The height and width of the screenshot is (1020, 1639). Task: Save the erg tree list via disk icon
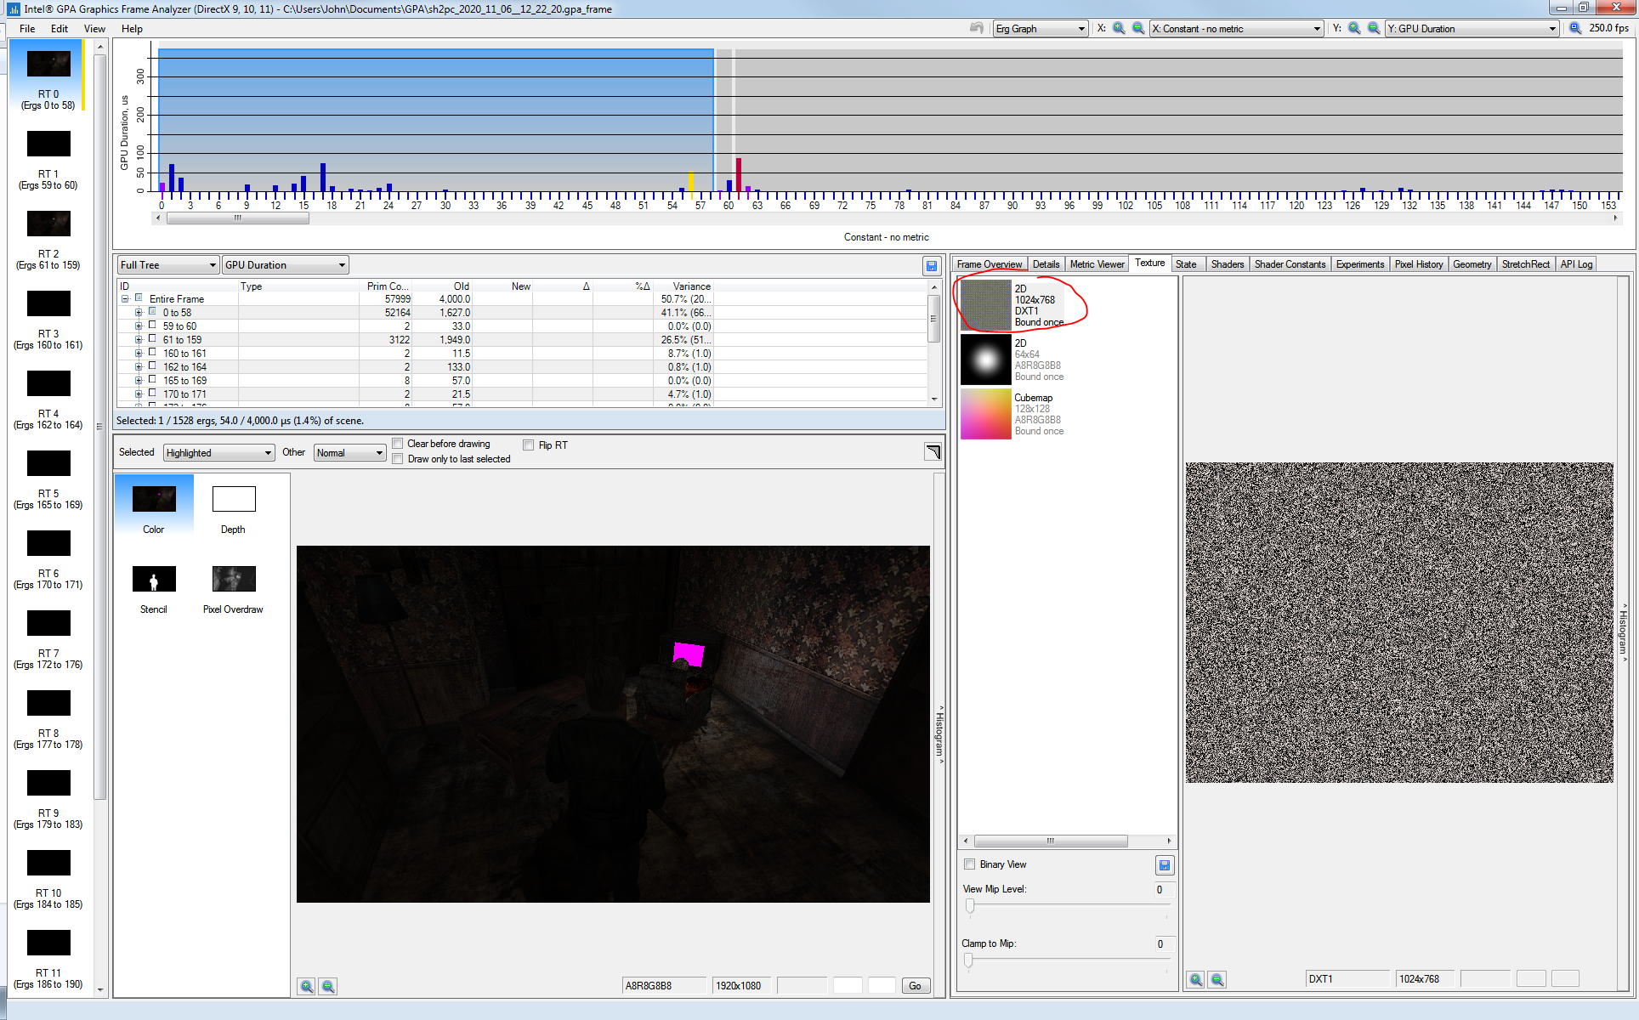(x=932, y=266)
